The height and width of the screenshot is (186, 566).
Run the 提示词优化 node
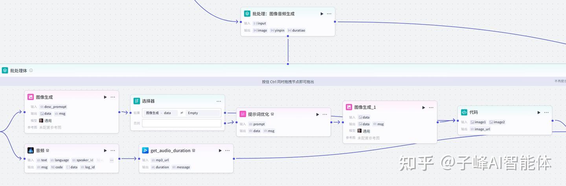pyautogui.click(x=318, y=114)
